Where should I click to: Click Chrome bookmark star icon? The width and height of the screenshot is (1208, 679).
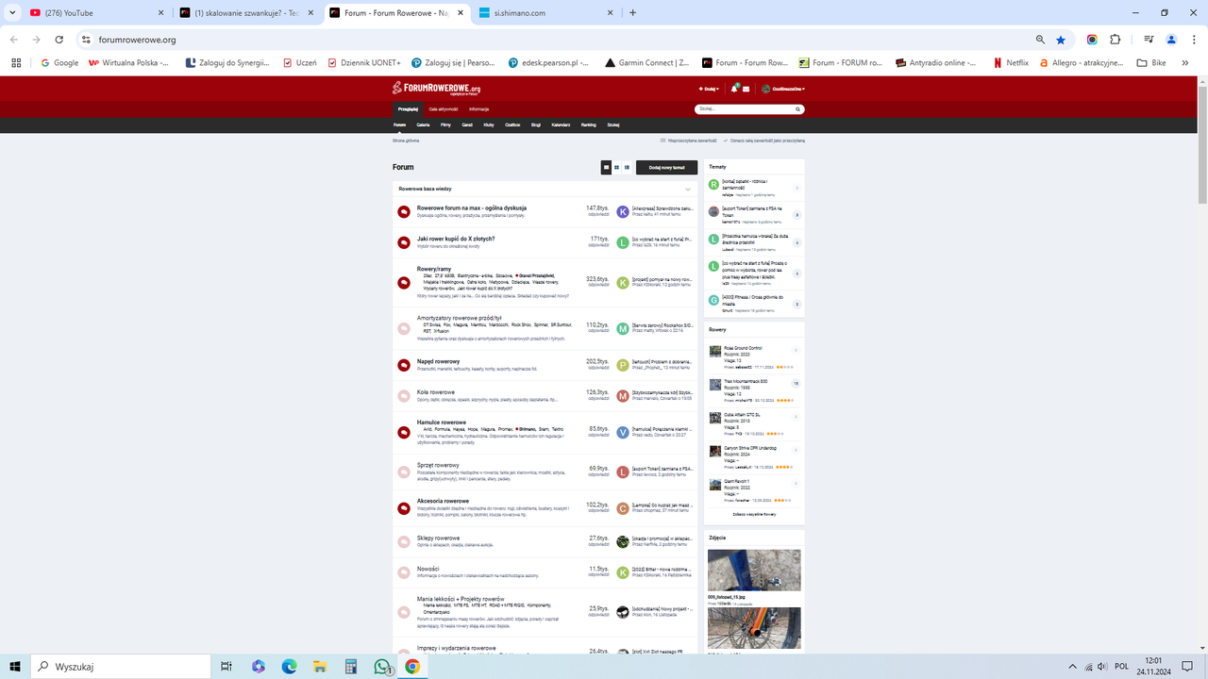1061,40
